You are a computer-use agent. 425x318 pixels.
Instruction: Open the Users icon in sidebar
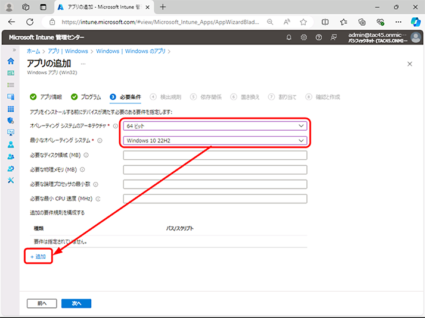11,144
